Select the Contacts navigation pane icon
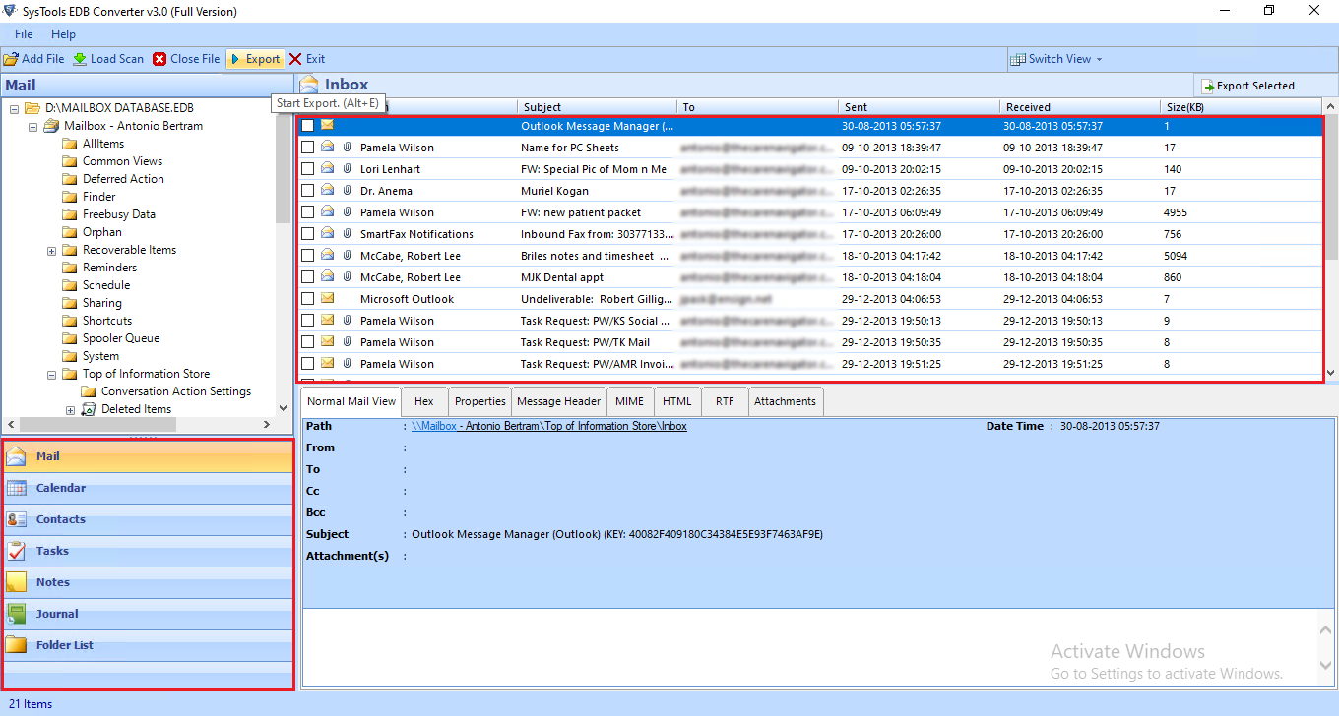The width and height of the screenshot is (1339, 716). coord(17,519)
